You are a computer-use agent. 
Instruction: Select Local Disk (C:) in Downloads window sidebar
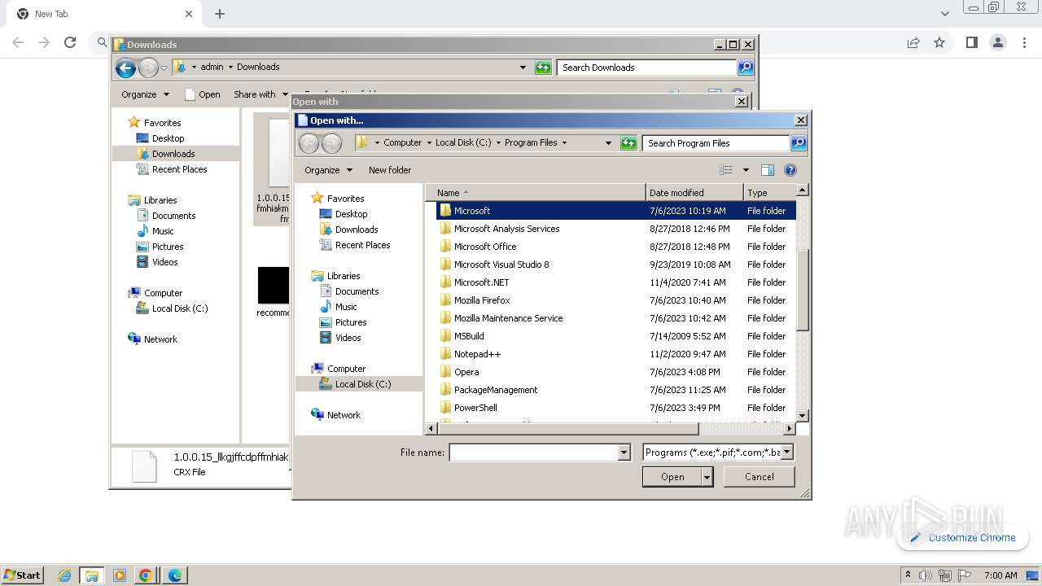pyautogui.click(x=179, y=308)
